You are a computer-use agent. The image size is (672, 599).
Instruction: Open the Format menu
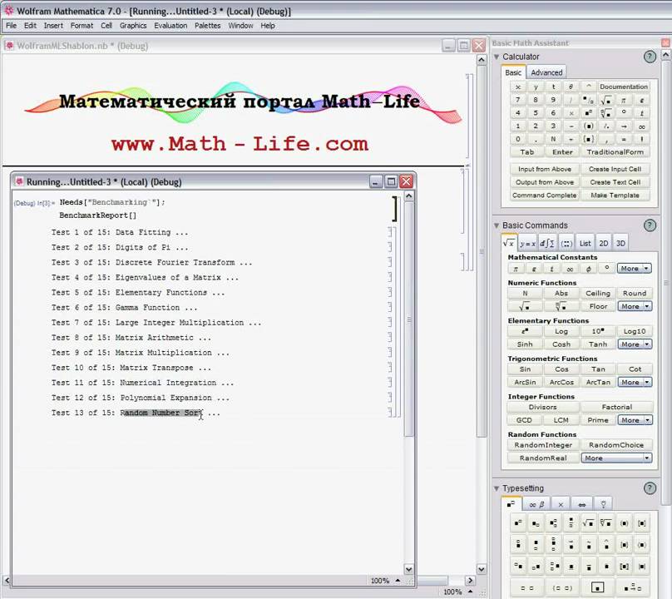(82, 26)
